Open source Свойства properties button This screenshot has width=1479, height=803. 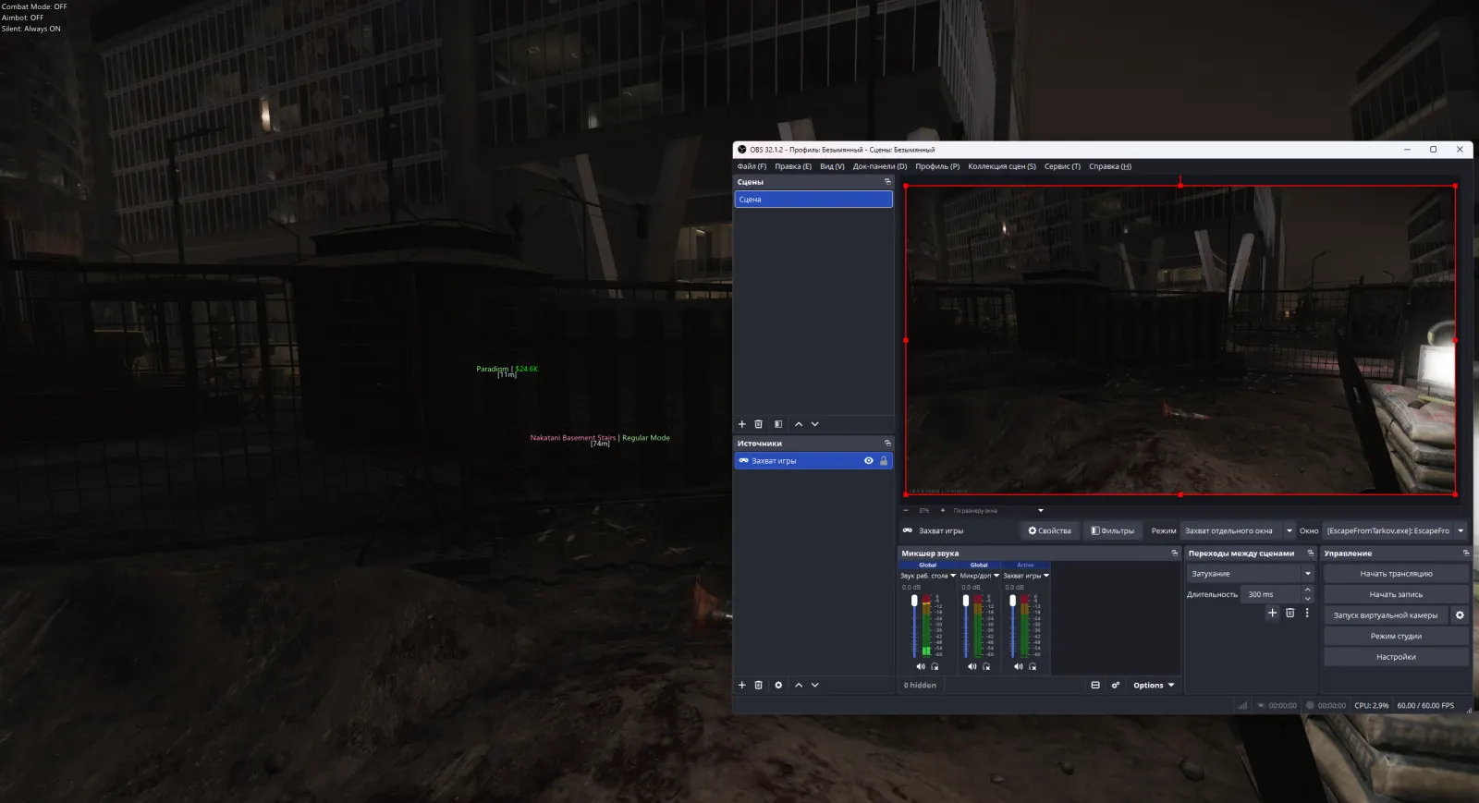[1049, 530]
